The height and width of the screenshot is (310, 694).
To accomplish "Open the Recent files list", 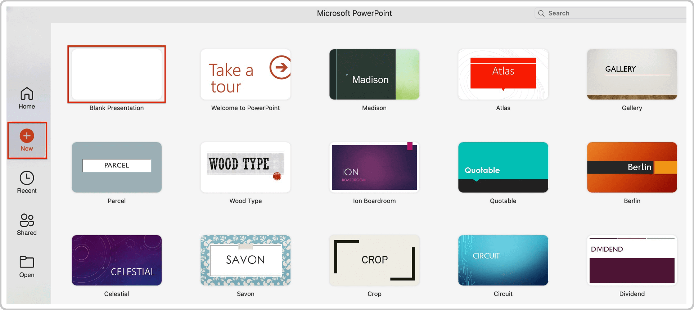I will coord(27,182).
